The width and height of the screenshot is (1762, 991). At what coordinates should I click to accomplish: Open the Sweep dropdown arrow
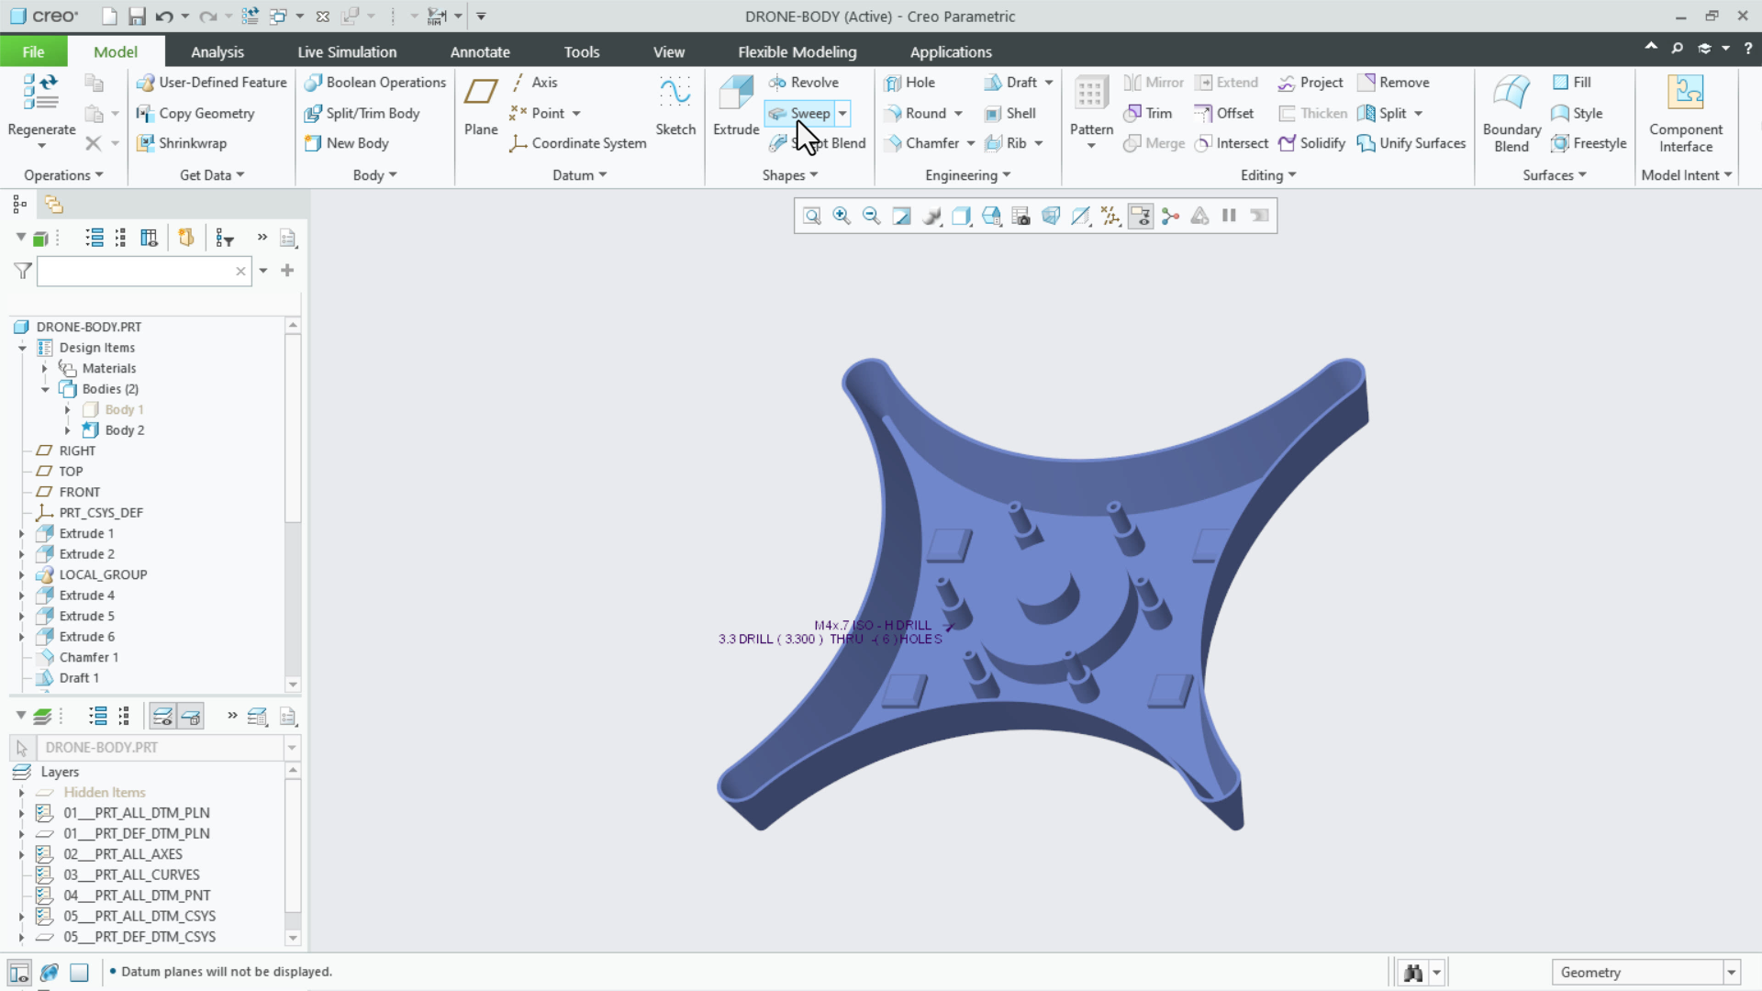pyautogui.click(x=842, y=114)
